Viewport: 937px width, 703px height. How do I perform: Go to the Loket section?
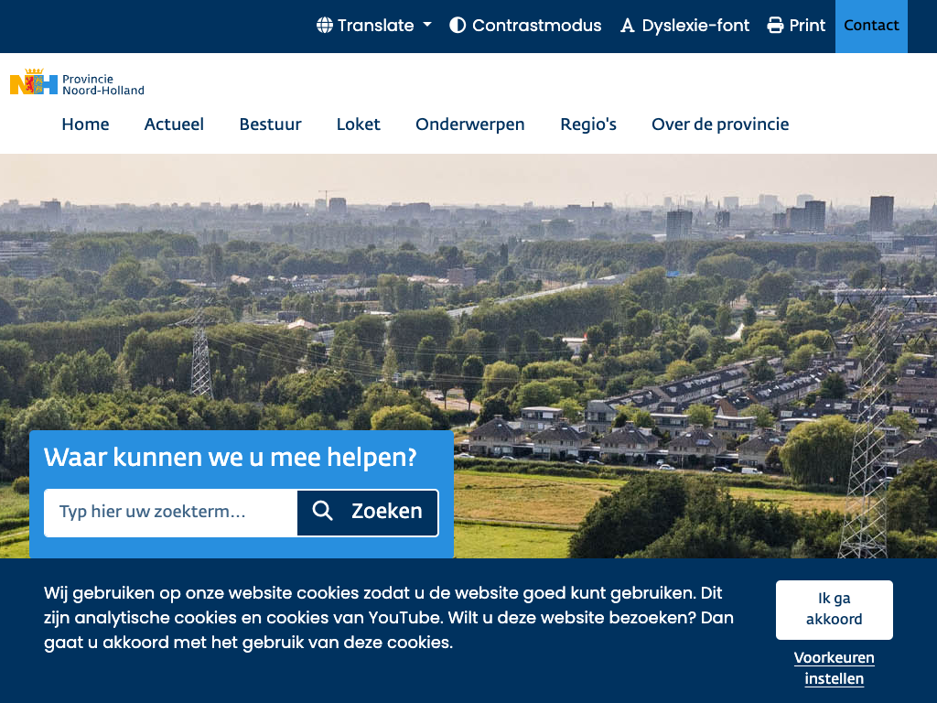[x=358, y=124]
